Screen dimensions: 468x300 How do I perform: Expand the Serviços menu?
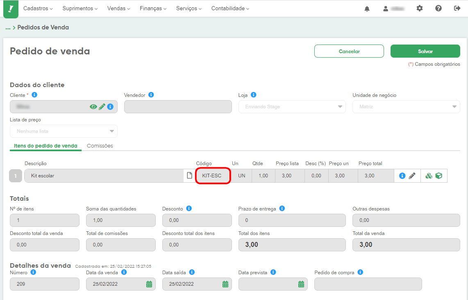(189, 8)
